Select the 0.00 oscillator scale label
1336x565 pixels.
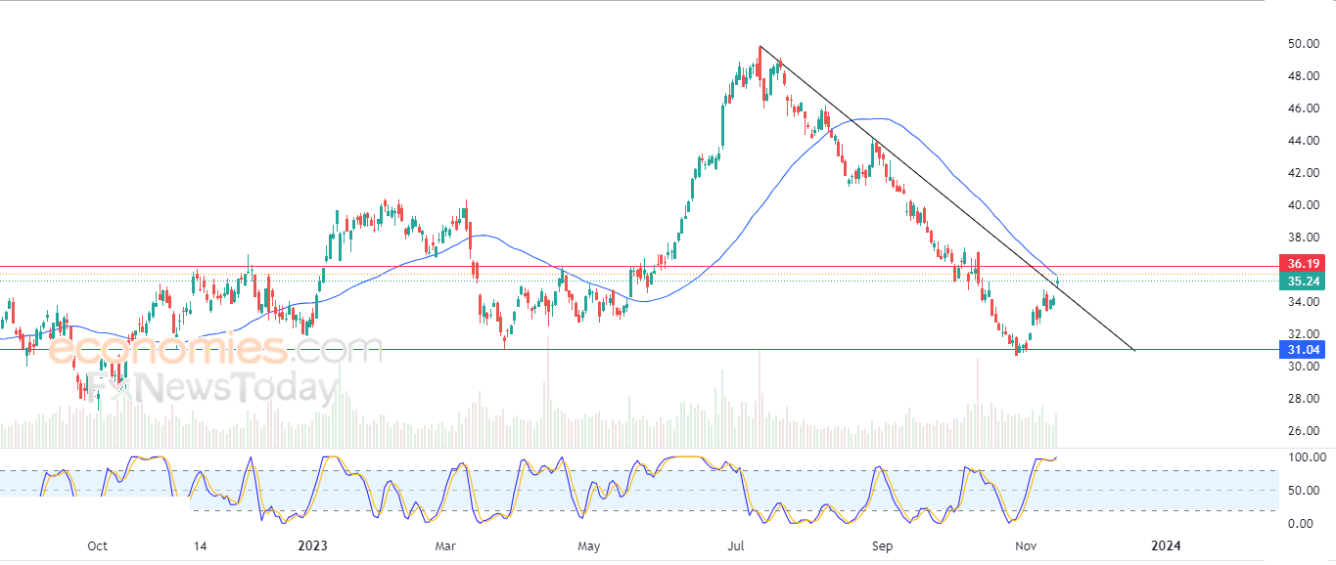(x=1301, y=524)
